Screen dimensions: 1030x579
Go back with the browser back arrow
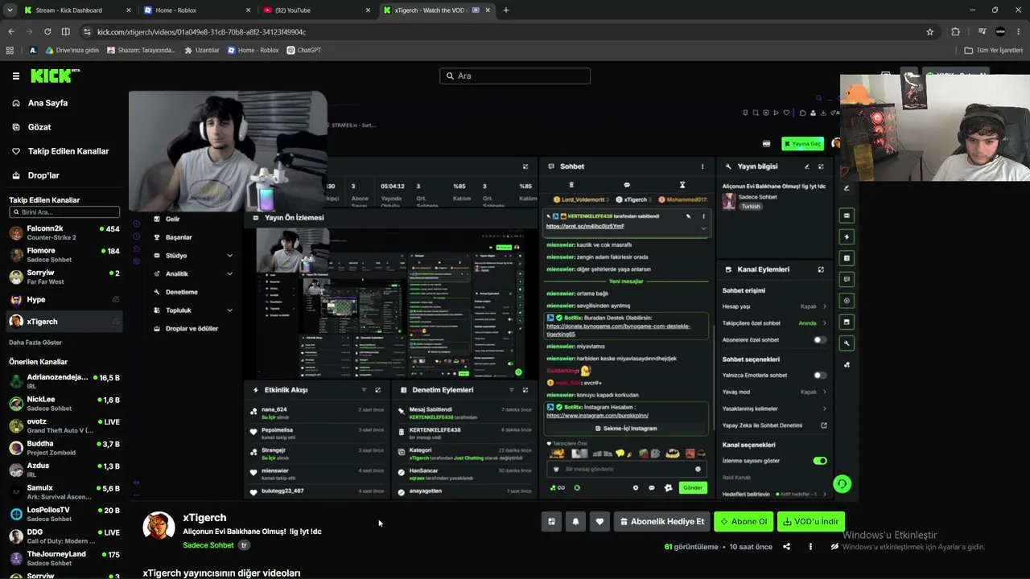pyautogui.click(x=11, y=31)
